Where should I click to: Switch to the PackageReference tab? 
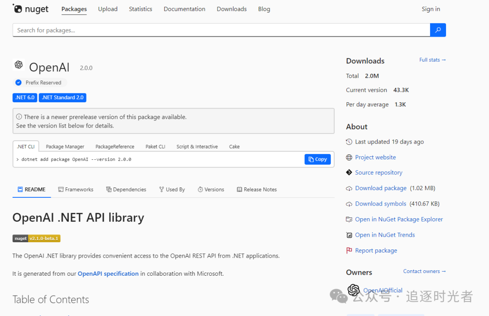click(115, 146)
